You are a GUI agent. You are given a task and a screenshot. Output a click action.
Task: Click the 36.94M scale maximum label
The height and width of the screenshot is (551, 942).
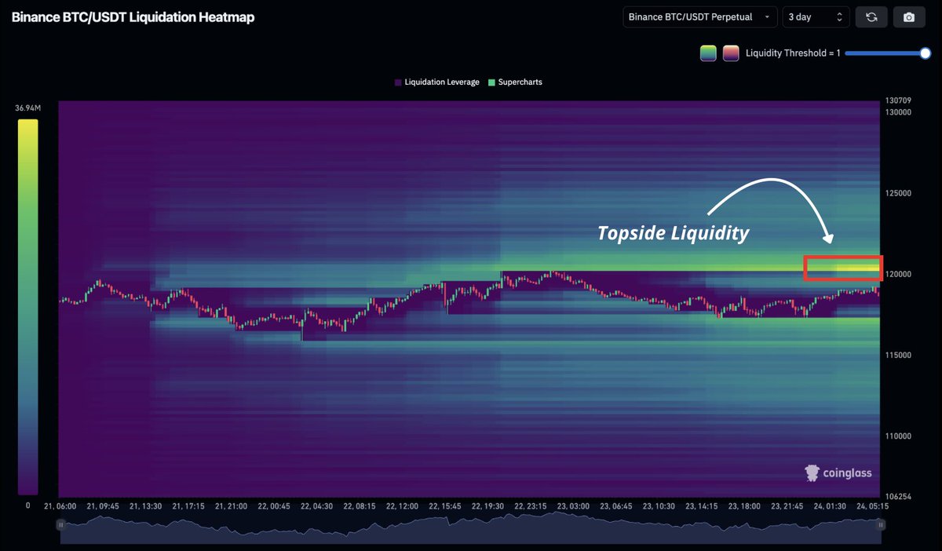point(27,108)
